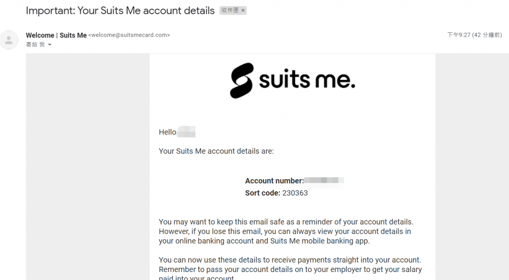
Task: Click paragraph starting 'You can now use these details'
Action: pos(290,269)
